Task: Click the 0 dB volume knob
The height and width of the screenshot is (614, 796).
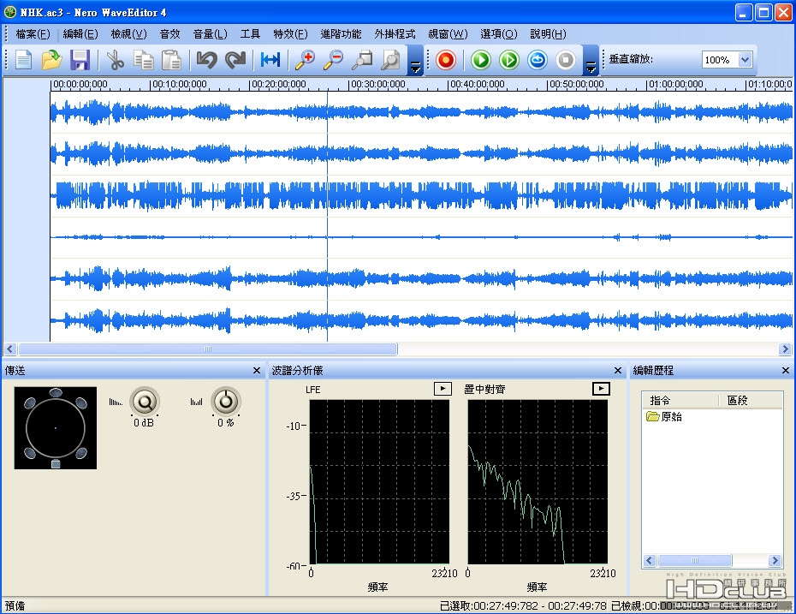Action: [145, 402]
